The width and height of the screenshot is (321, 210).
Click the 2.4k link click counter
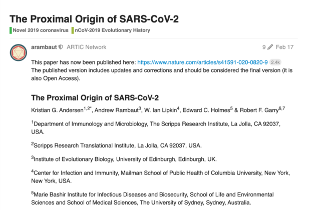(276, 62)
